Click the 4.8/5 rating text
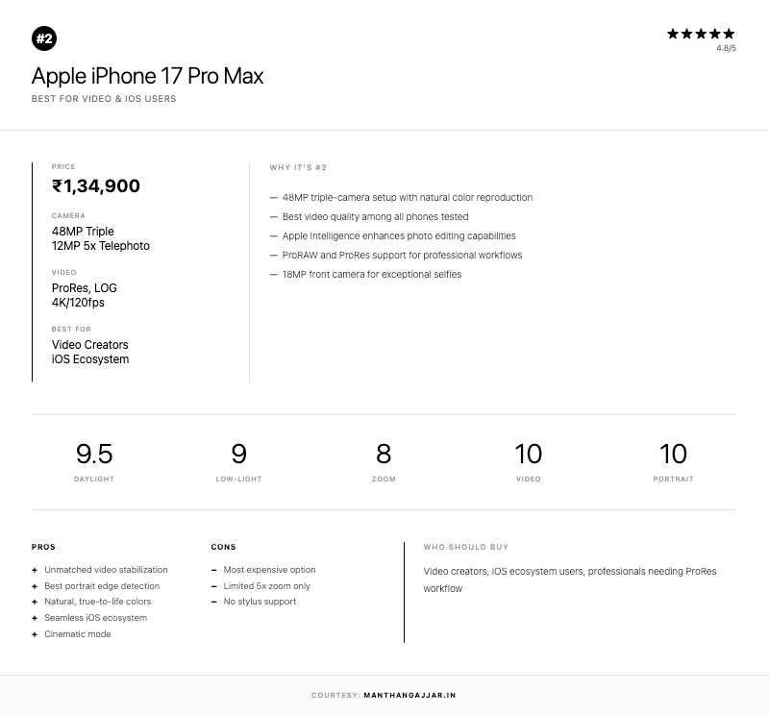769x715 pixels. click(x=726, y=48)
